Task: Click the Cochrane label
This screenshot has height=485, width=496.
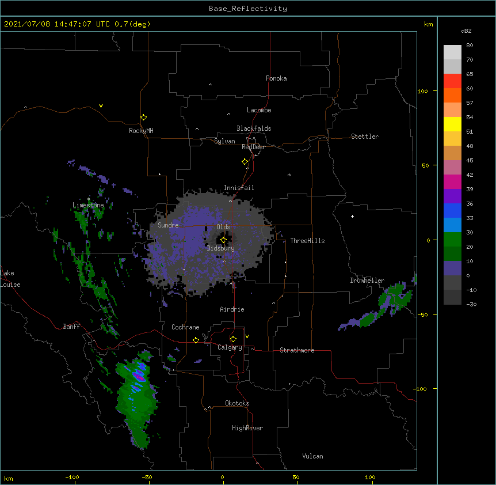Action: pos(185,327)
